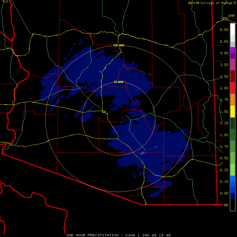Click the "4.00" legend value

tap(224, 53)
